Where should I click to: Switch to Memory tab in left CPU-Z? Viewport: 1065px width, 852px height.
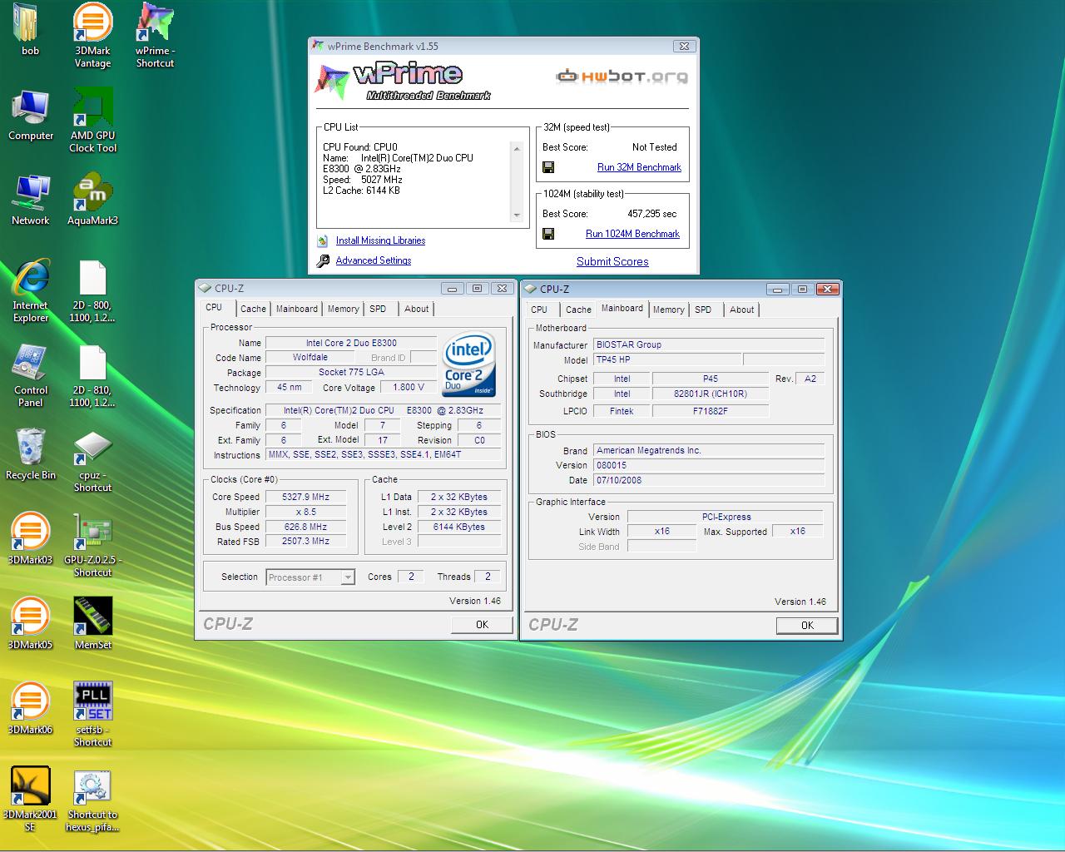tap(343, 309)
